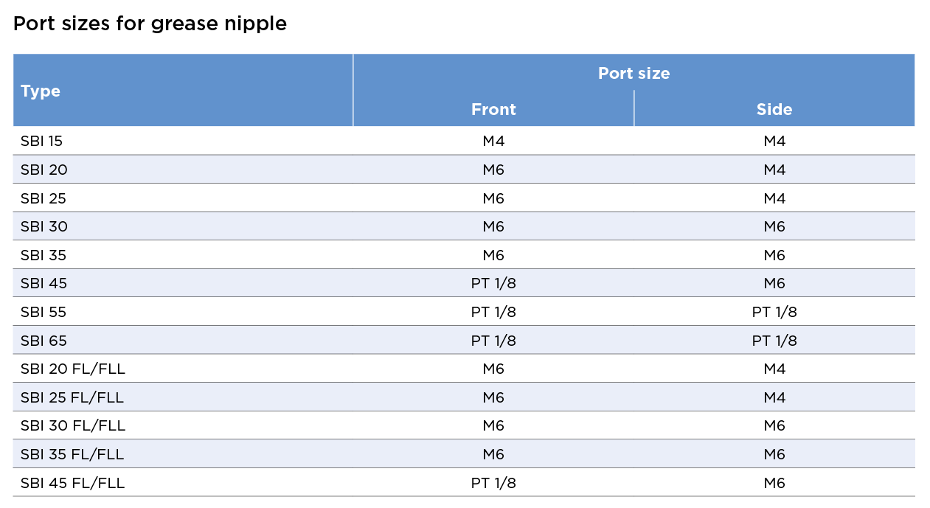This screenshot has width=930, height=508.
Task: Click the side port value for SBI 15
Action: 774,141
